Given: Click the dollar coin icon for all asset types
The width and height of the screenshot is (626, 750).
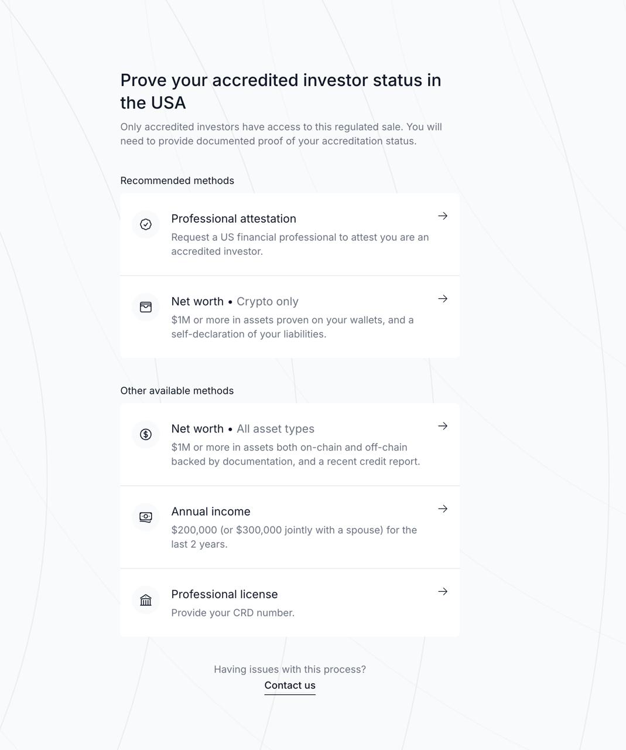Looking at the screenshot, I should click(146, 434).
